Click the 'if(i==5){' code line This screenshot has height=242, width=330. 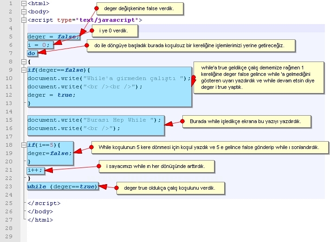tap(44, 145)
